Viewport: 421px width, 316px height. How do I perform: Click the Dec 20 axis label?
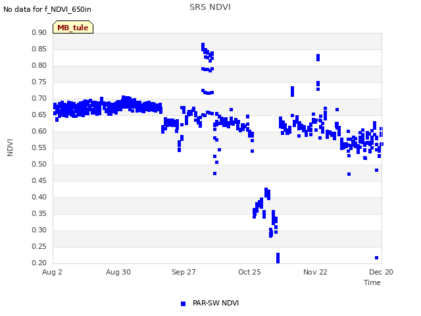(x=381, y=272)
